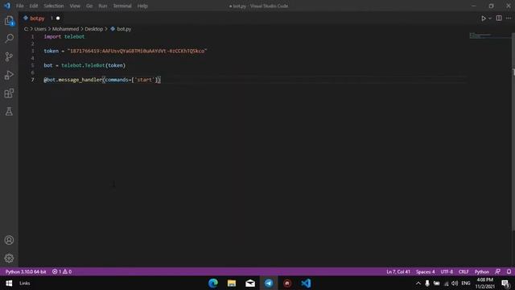
Task: Show hidden system tray icons
Action: pos(418,283)
